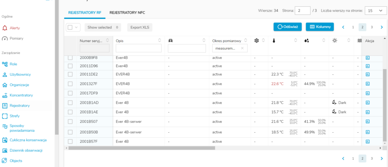
Task: Click the Cykliczna konserwacja icon
Action: tap(5, 140)
